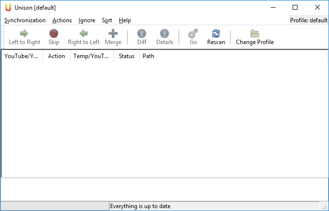The height and width of the screenshot is (211, 329).
Task: Open the Help menu
Action: pos(125,20)
